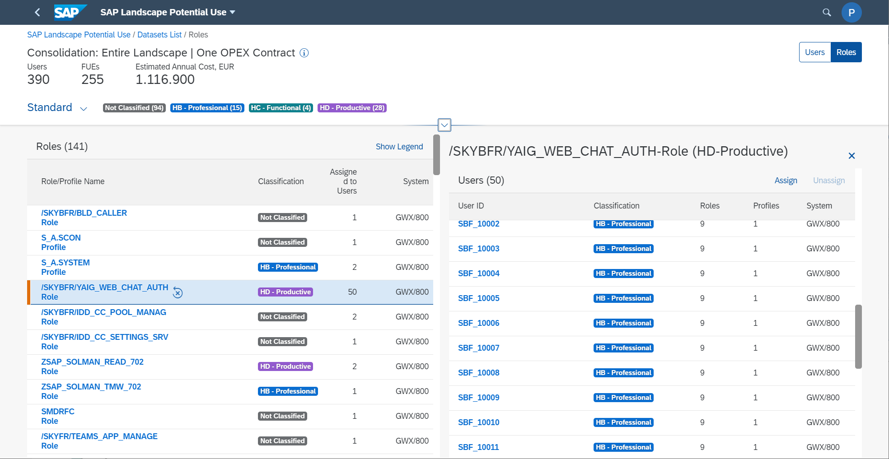Close the role details panel

[x=852, y=156]
